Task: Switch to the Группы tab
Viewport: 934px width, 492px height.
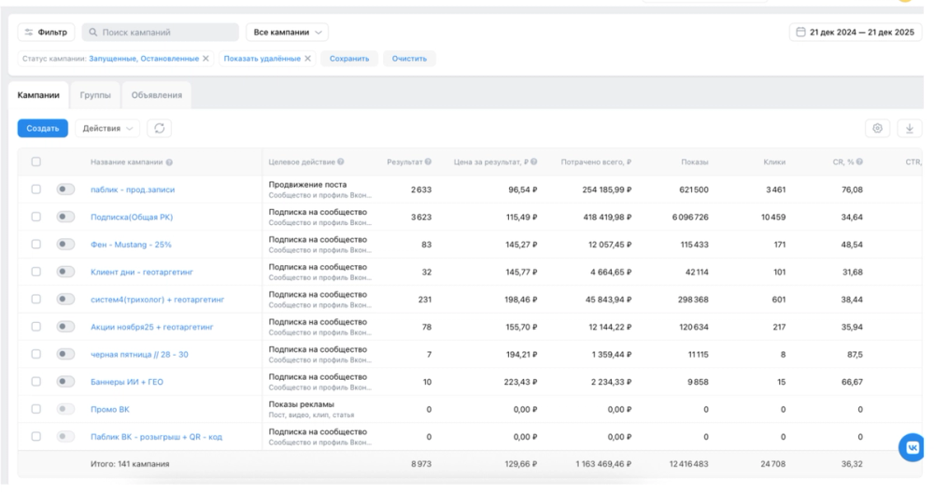Action: coord(95,95)
